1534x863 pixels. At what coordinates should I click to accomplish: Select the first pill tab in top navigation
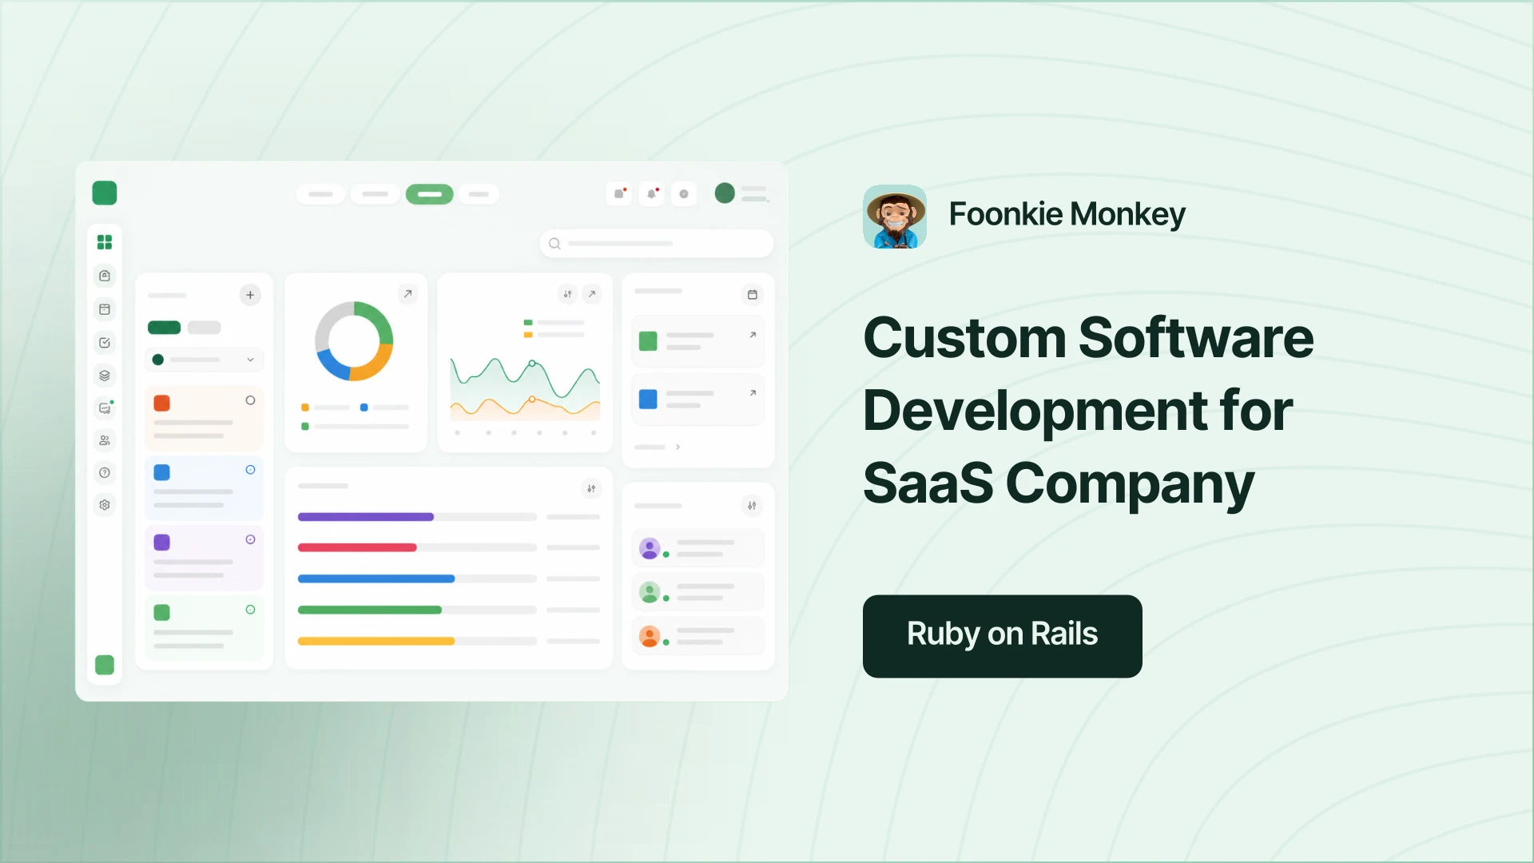coord(321,194)
